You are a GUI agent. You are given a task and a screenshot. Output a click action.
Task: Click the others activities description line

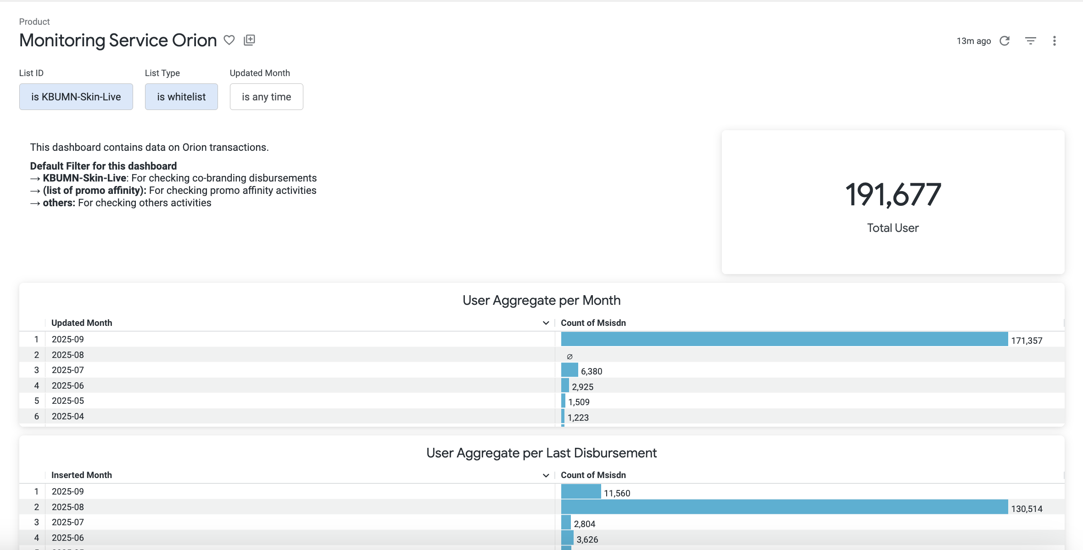click(x=121, y=203)
